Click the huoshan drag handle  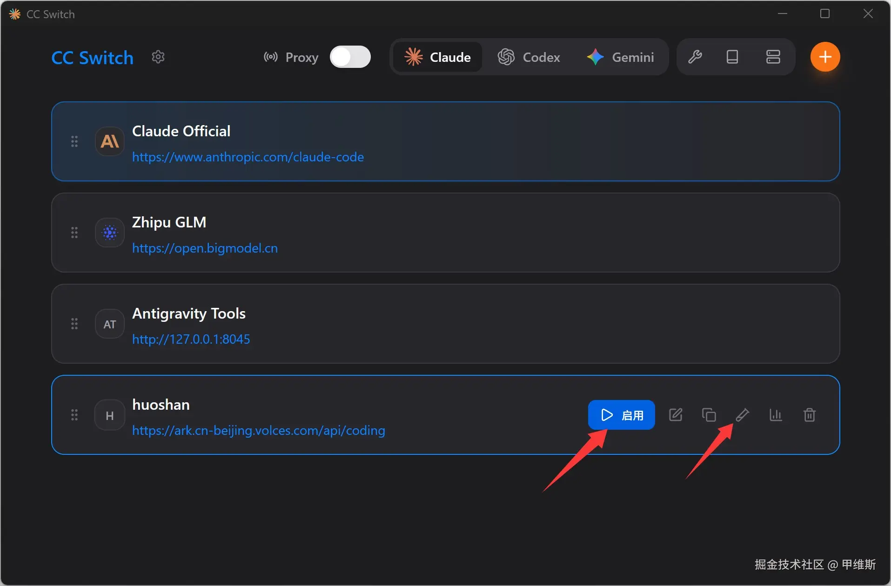tap(74, 415)
